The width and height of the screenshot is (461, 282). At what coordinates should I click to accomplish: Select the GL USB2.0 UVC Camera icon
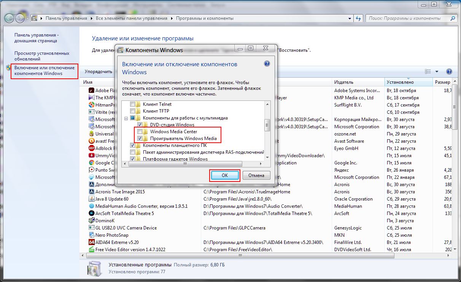[91, 228]
